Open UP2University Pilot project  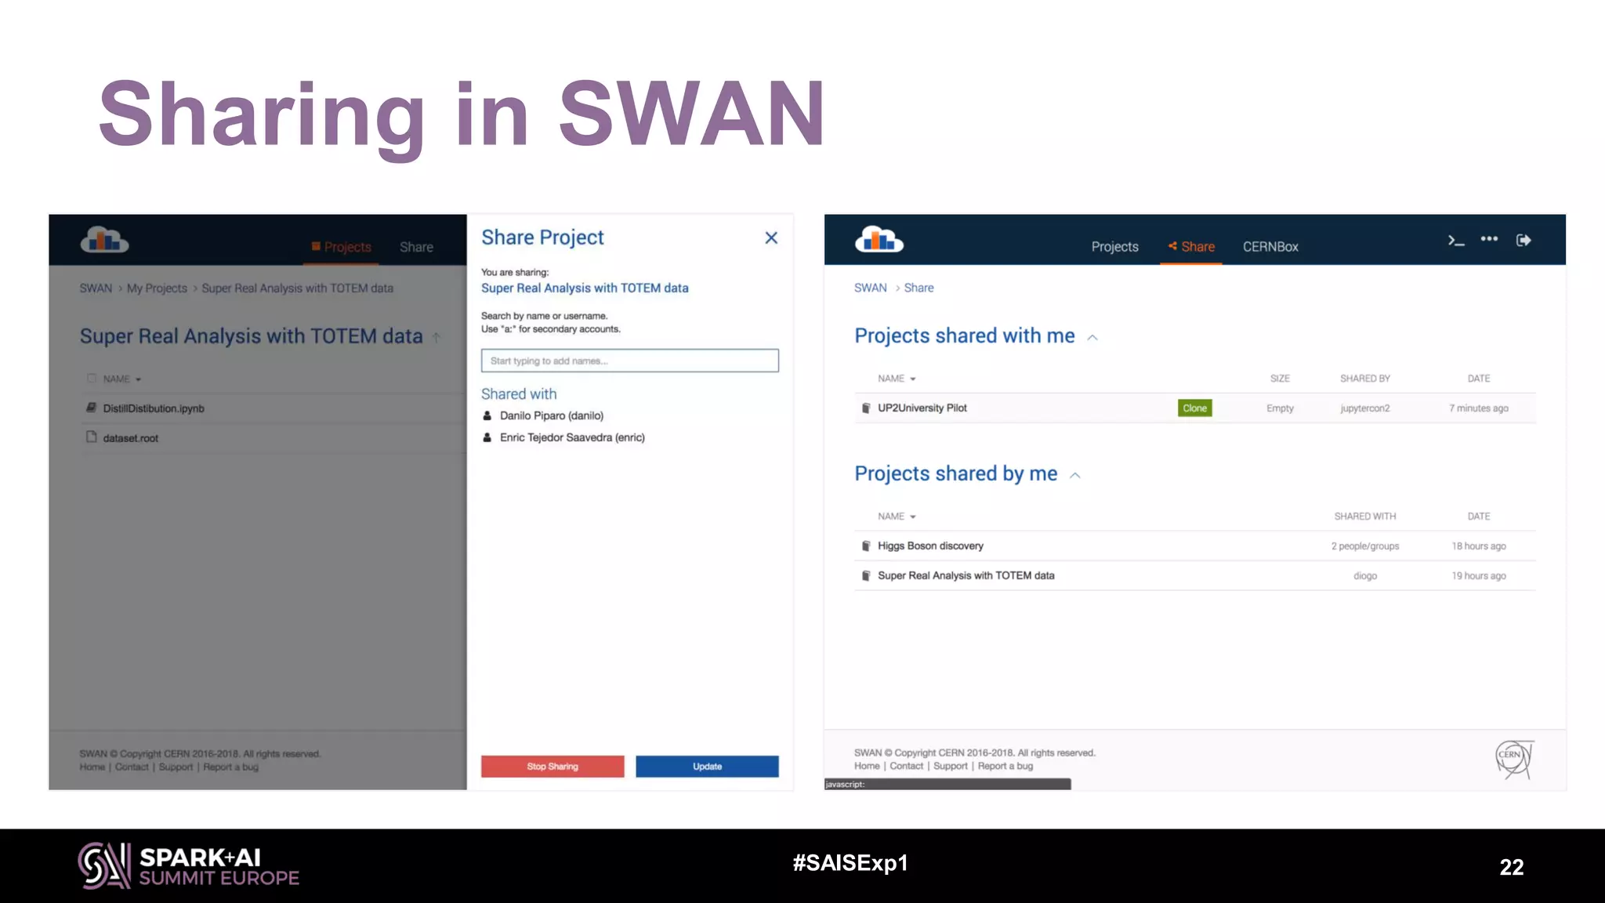(922, 408)
